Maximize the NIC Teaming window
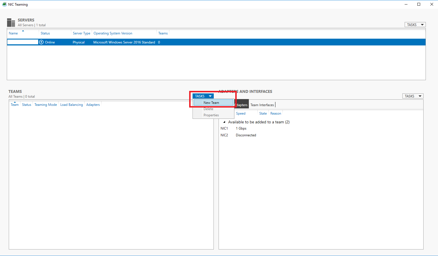Image resolution: width=438 pixels, height=256 pixels. [419, 4]
